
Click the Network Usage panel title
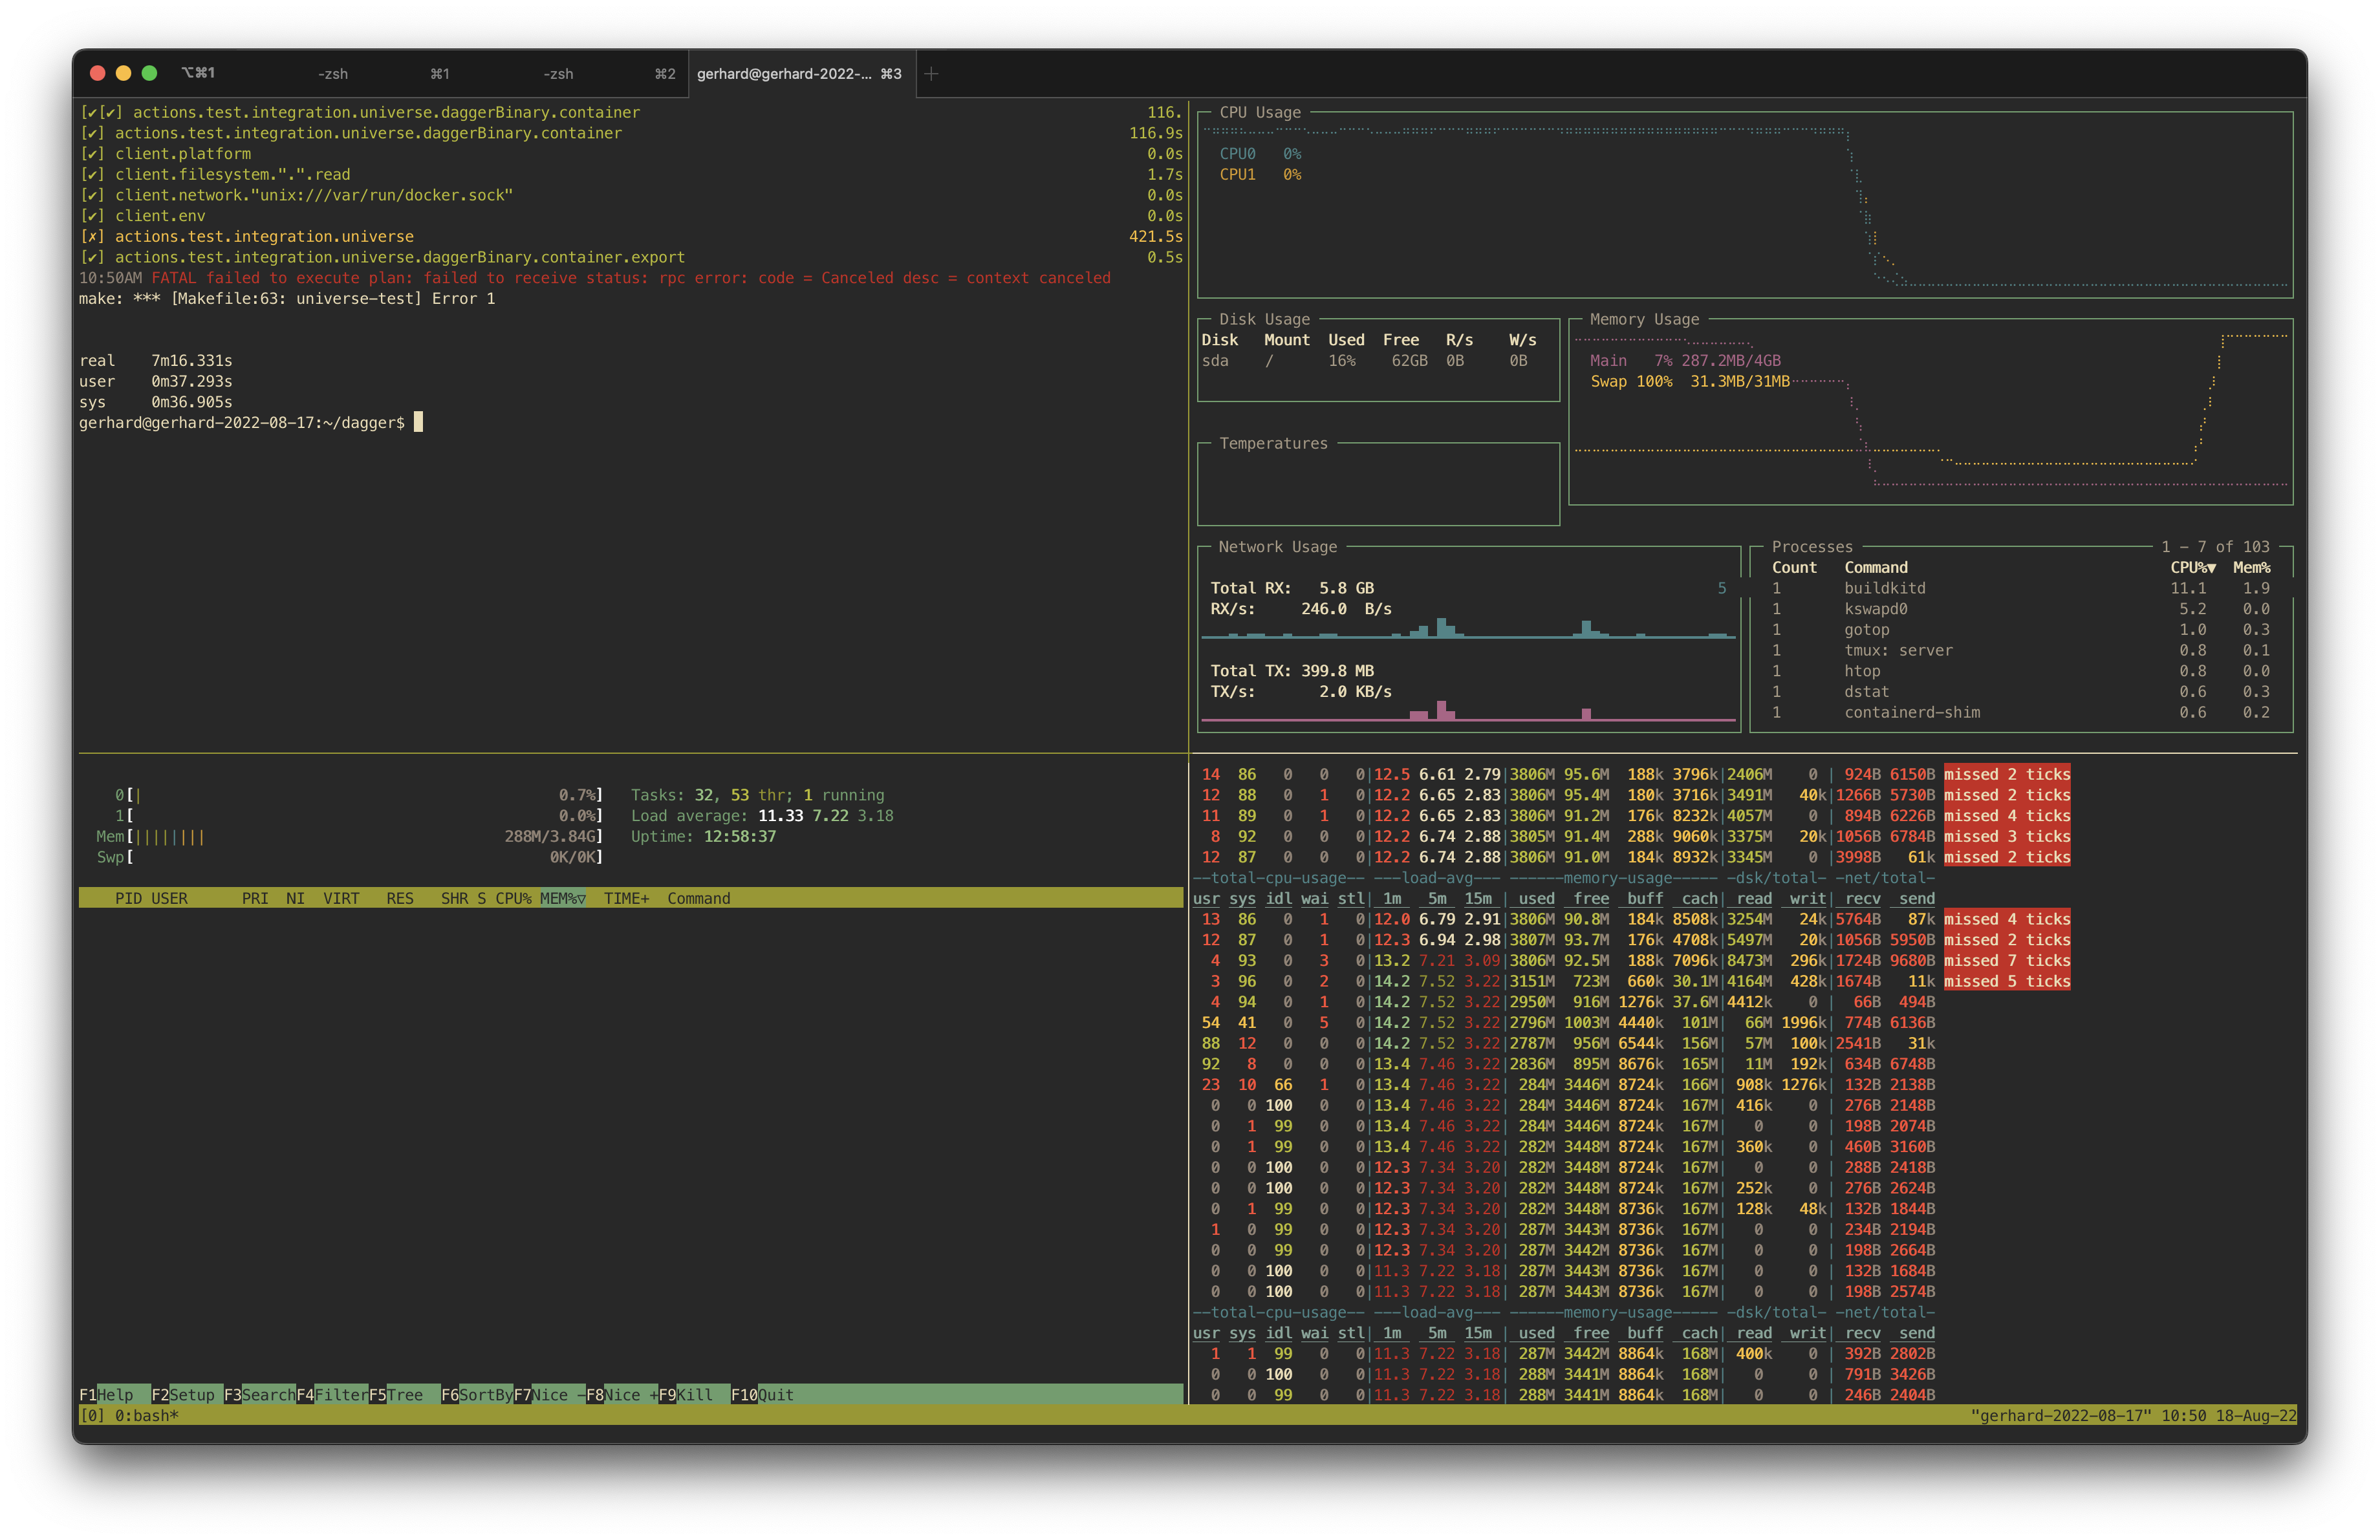(x=1277, y=547)
